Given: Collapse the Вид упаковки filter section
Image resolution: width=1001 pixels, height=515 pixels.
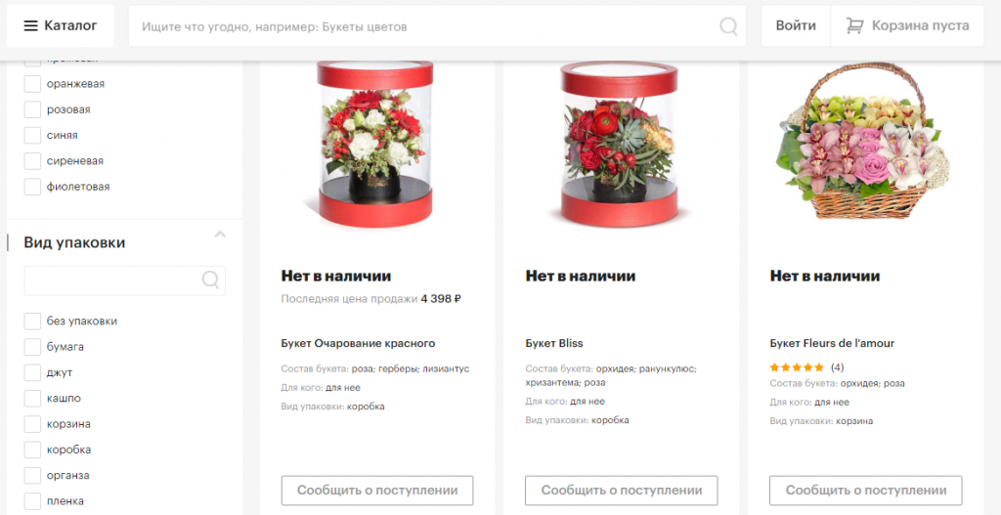Looking at the screenshot, I should [220, 235].
